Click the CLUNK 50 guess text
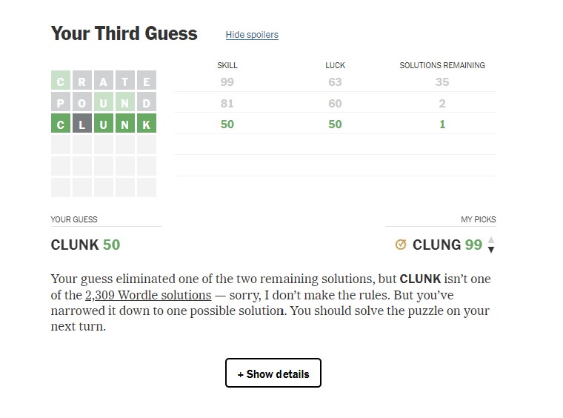Viewport: 563px width, 418px height. pos(85,245)
